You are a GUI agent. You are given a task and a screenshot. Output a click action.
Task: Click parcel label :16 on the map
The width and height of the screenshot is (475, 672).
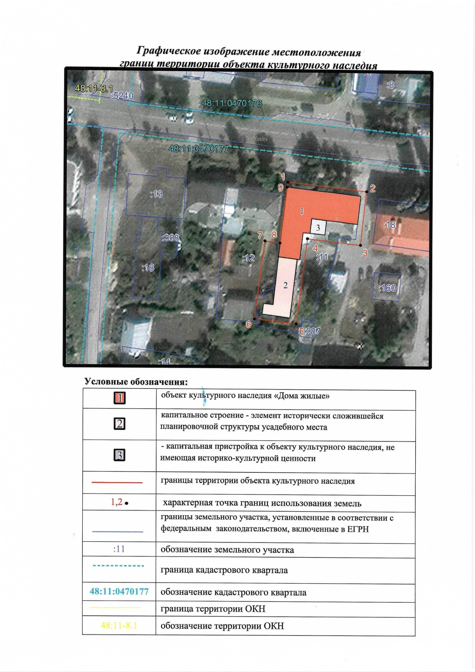(148, 268)
